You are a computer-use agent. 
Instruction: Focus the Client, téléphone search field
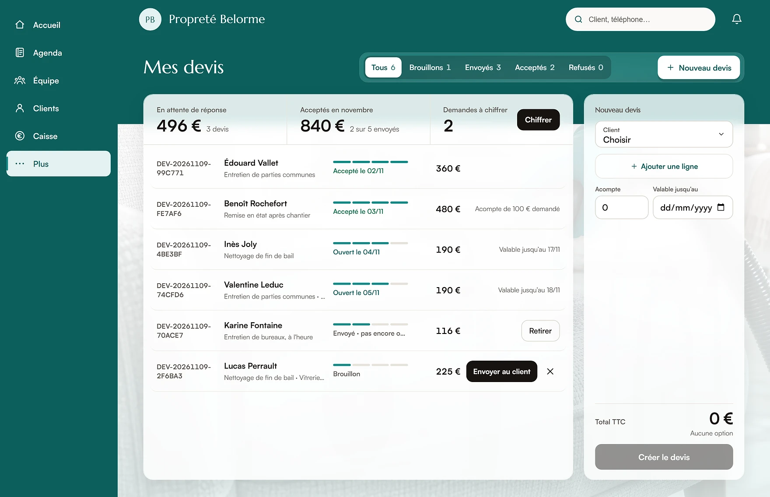(640, 19)
